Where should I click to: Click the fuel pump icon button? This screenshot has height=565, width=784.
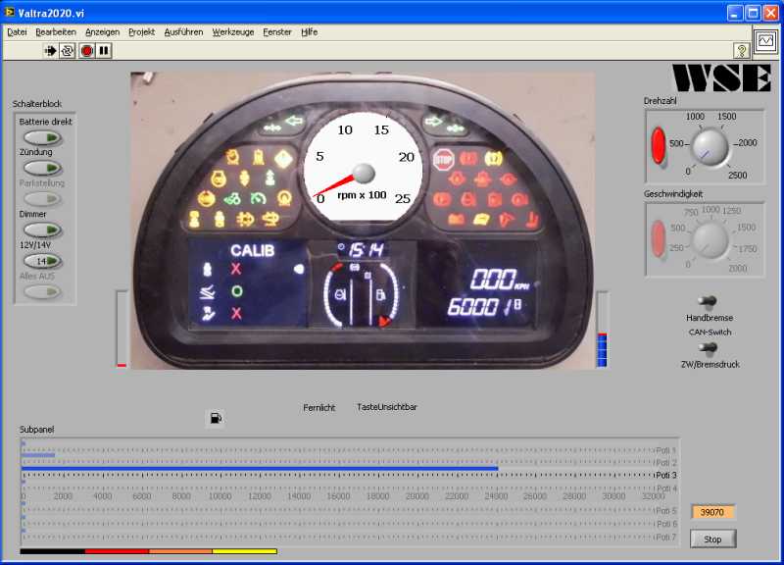(x=216, y=418)
